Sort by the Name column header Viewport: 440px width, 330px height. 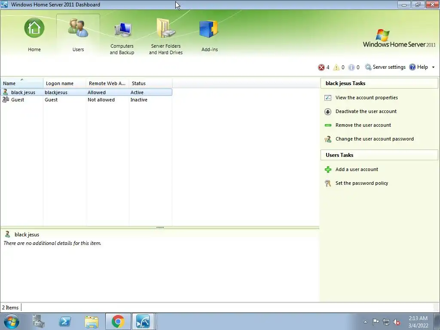[x=22, y=83]
